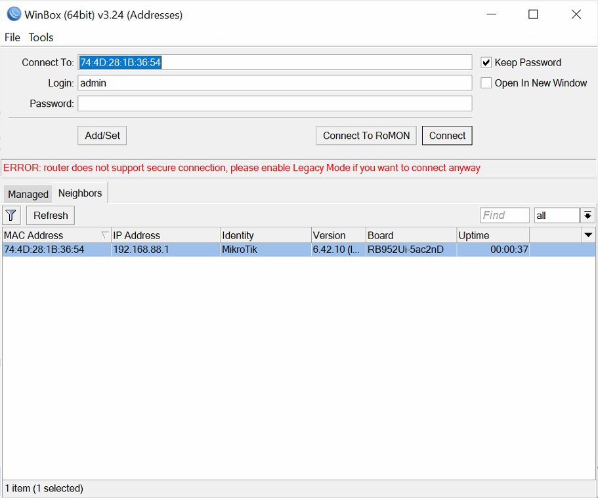The image size is (598, 498).
Task: Minimize the WinBox window
Action: click(x=492, y=14)
